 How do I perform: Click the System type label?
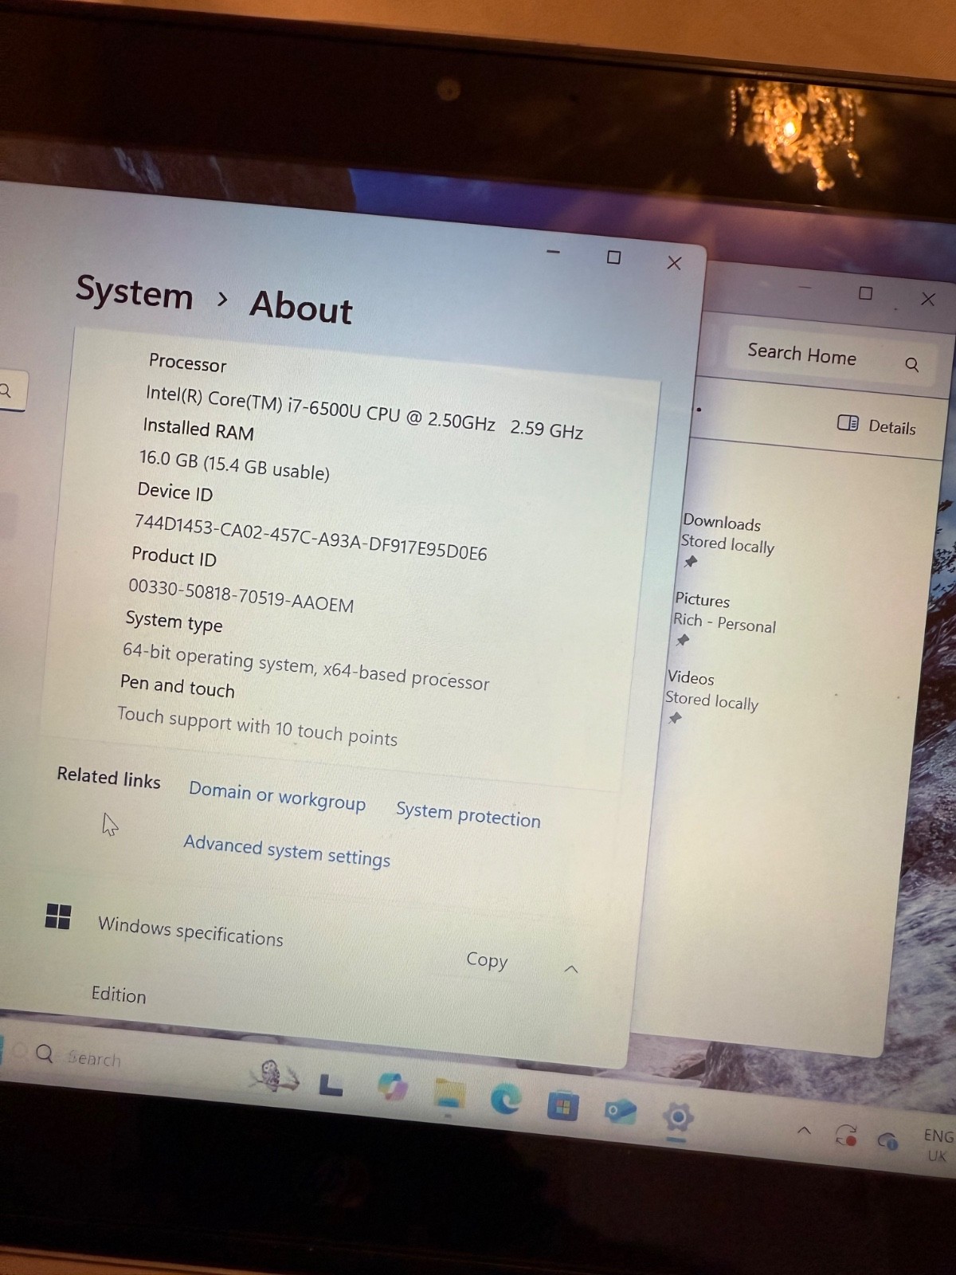[x=174, y=622]
